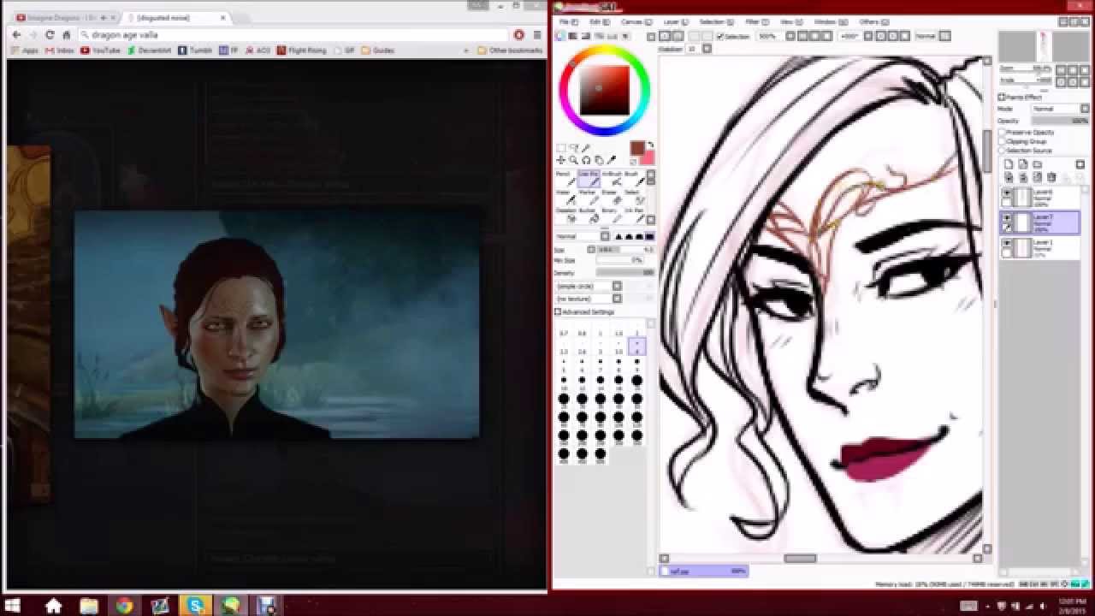
Task: Choose the lasso selection tool
Action: [x=574, y=148]
